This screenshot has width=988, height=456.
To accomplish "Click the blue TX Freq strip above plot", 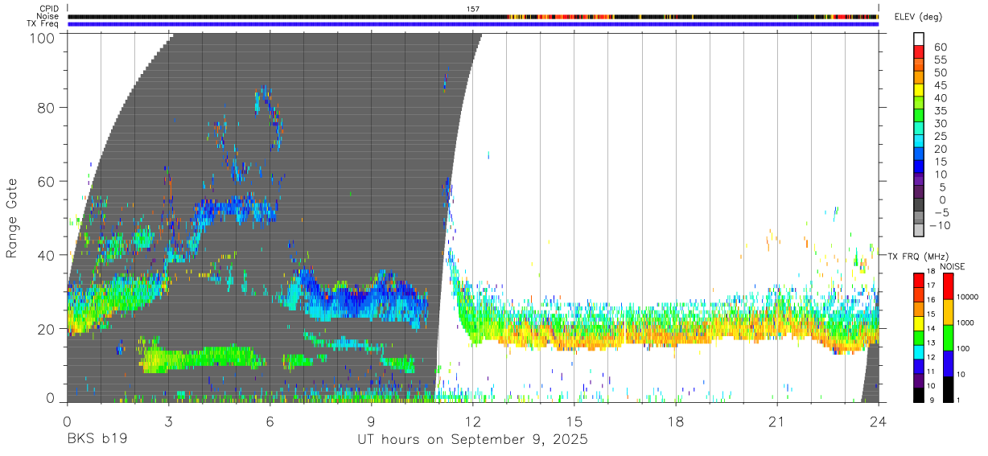I will coord(473,24).
